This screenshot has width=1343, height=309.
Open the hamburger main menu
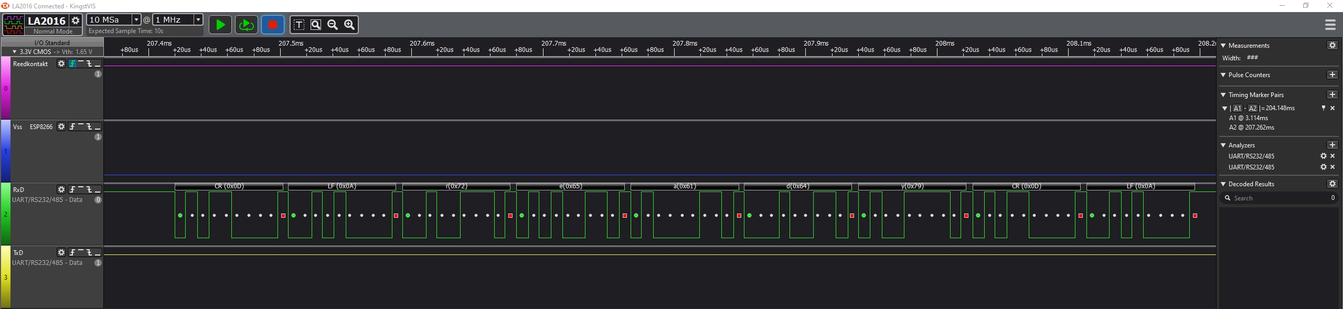coord(1330,25)
